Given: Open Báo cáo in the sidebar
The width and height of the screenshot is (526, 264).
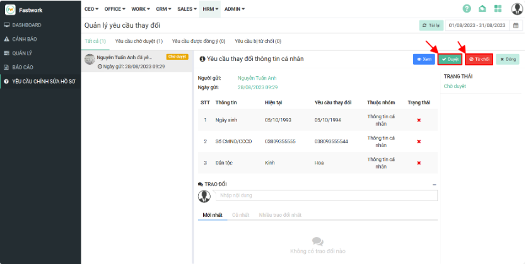Looking at the screenshot, I should tap(23, 67).
